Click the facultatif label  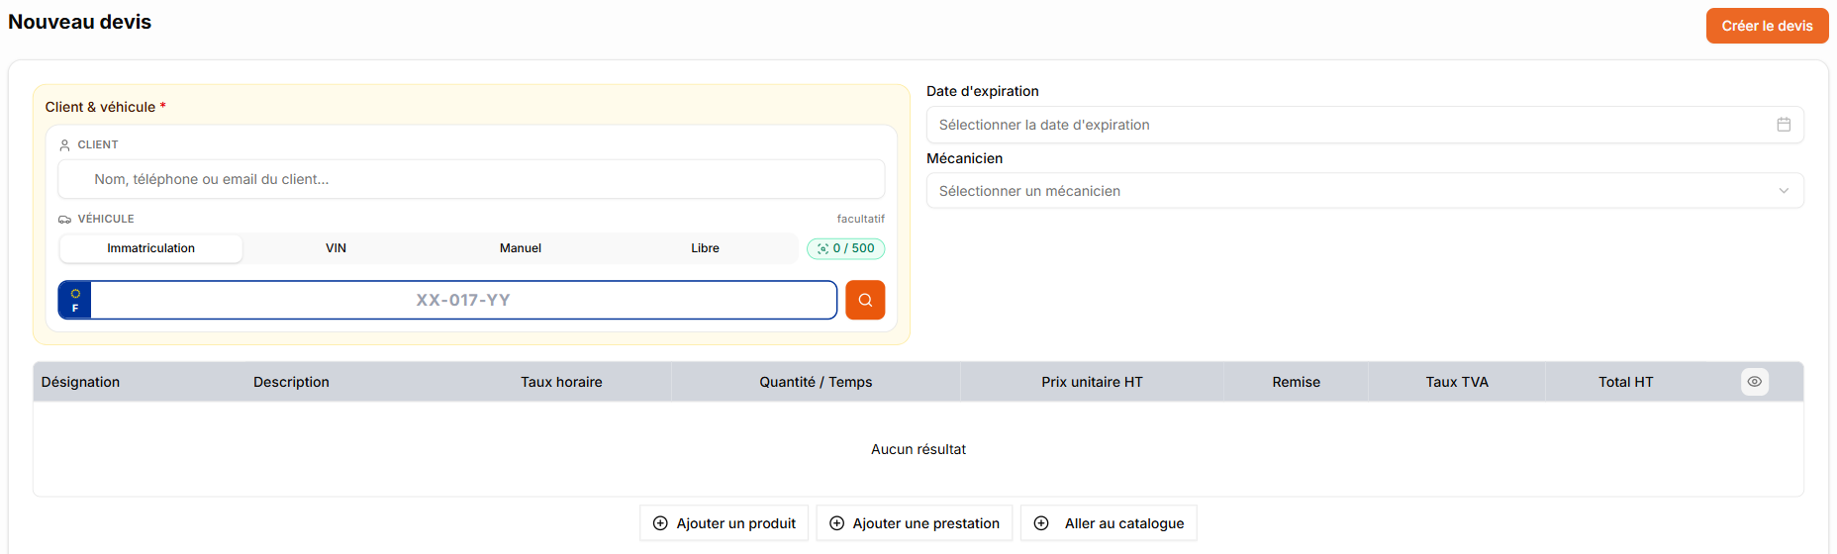[861, 219]
